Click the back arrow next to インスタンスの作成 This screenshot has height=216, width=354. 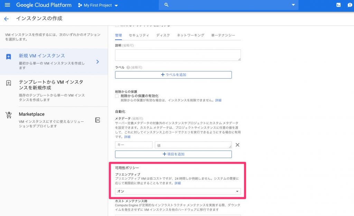click(x=6, y=19)
